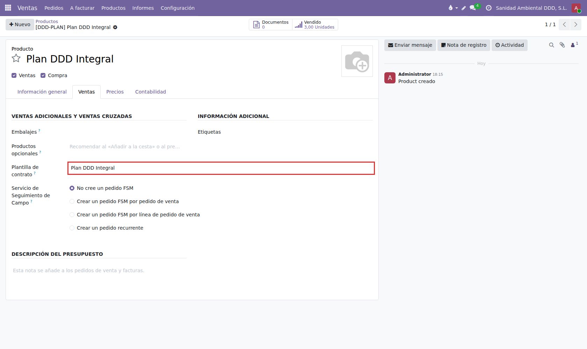Open the activities clock icon in navbar
The height and width of the screenshot is (349, 587).
pyautogui.click(x=488, y=8)
